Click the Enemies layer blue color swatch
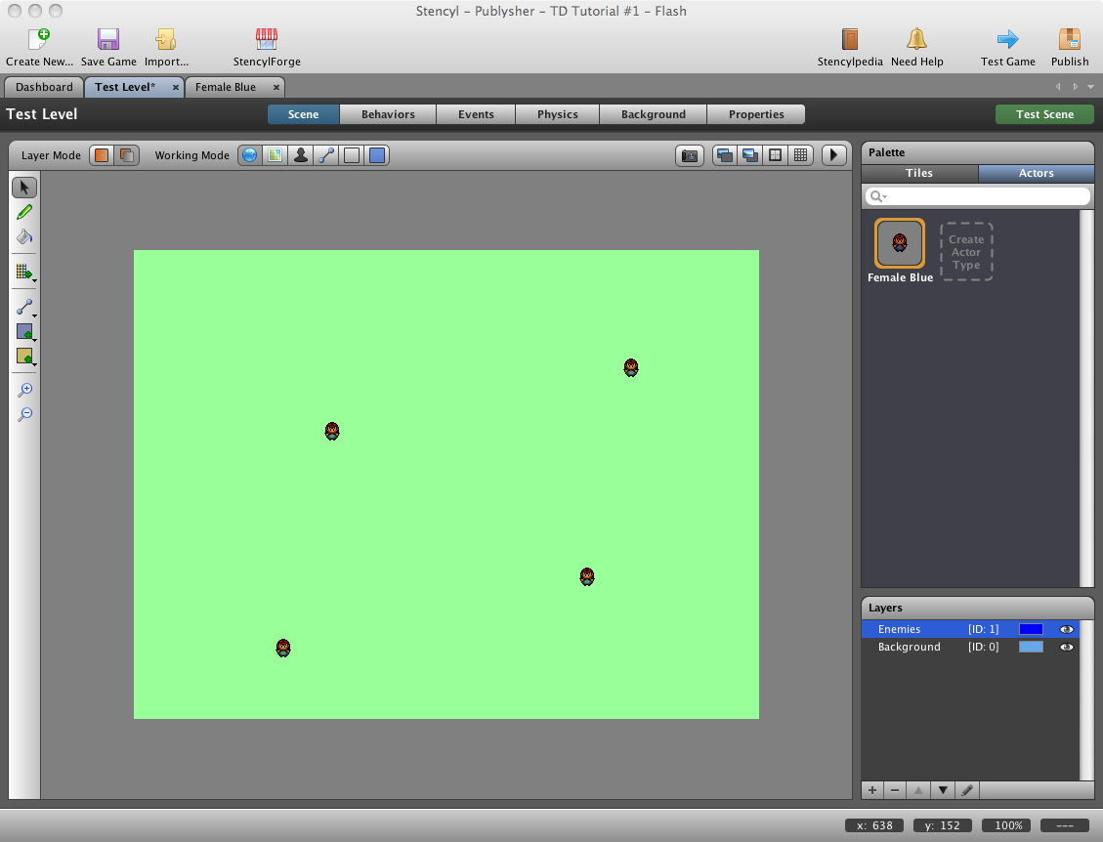The width and height of the screenshot is (1103, 842). pos(1031,630)
